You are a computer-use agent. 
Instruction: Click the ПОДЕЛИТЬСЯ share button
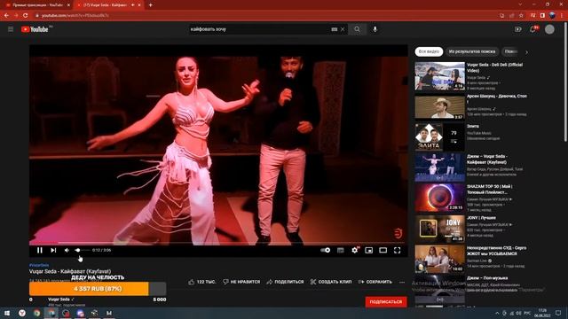coord(285,282)
